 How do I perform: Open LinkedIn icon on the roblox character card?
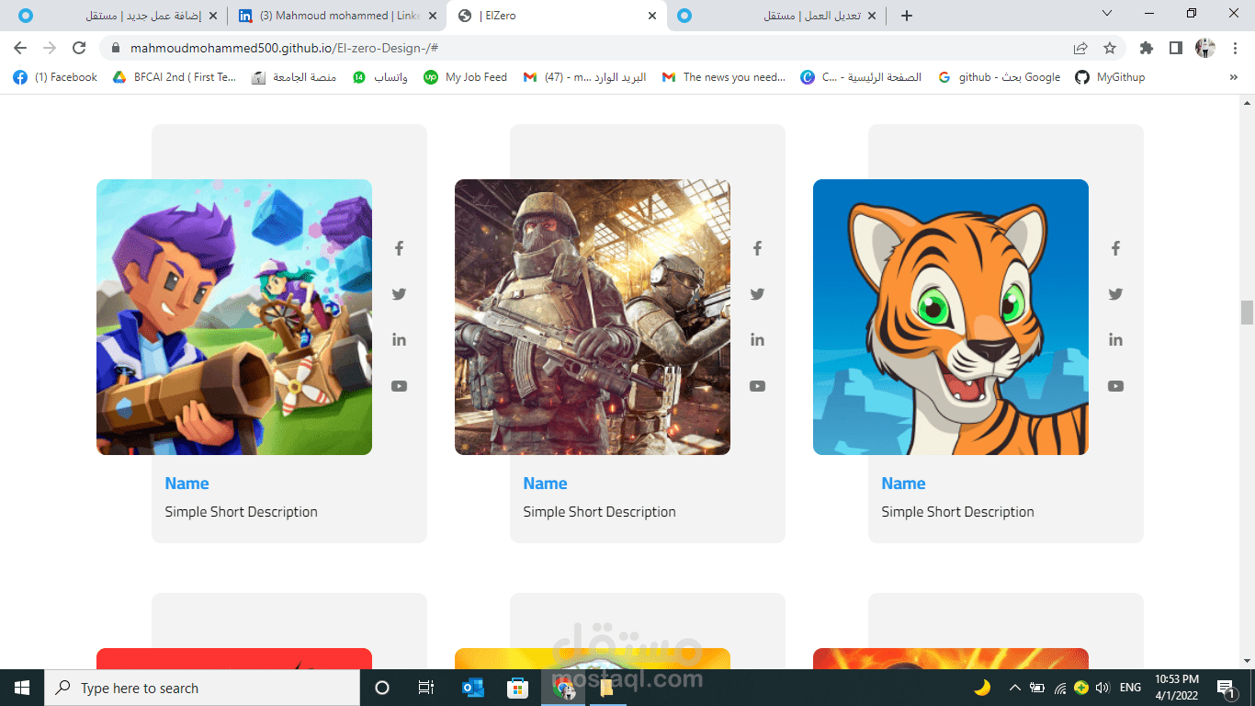pos(399,340)
